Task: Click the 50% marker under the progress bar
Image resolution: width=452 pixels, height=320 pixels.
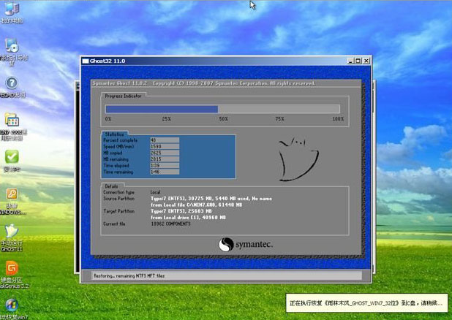Action: 223,118
